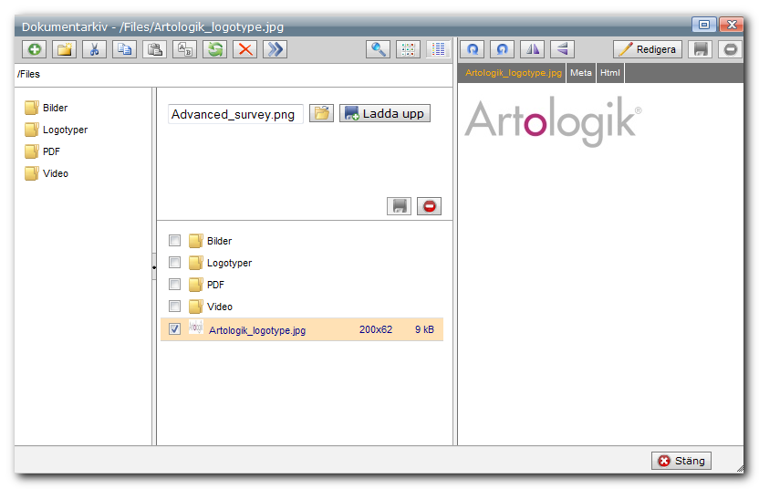Cancel upload with the red stop icon
The image size is (759, 489).
coord(429,206)
